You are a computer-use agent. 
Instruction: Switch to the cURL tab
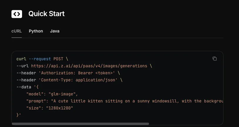[16, 31]
